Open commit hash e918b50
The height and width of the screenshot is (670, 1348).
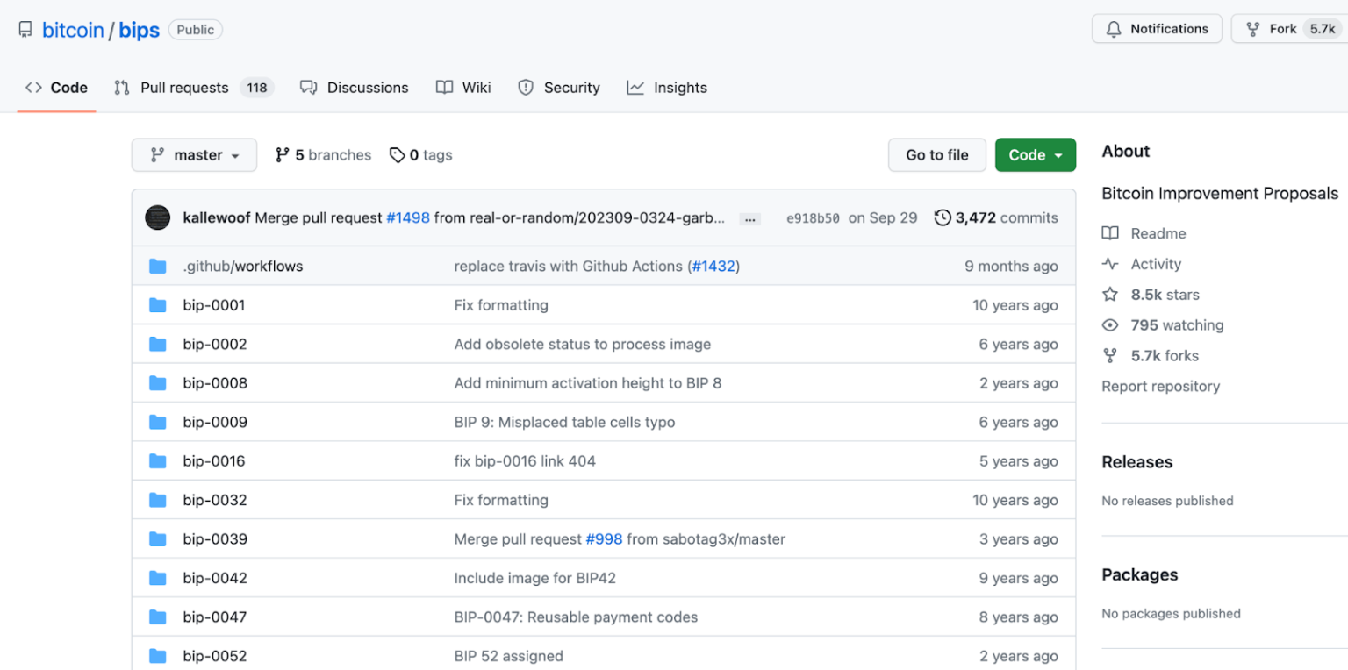coord(814,218)
